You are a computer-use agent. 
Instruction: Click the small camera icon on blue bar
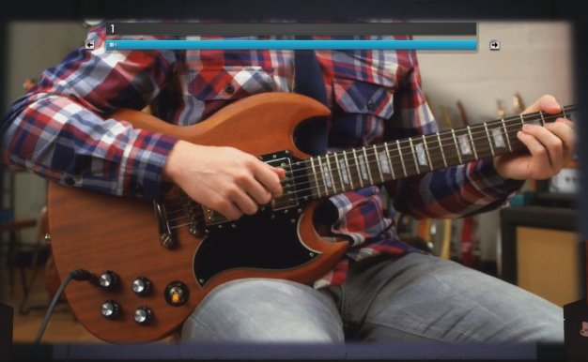(x=112, y=45)
